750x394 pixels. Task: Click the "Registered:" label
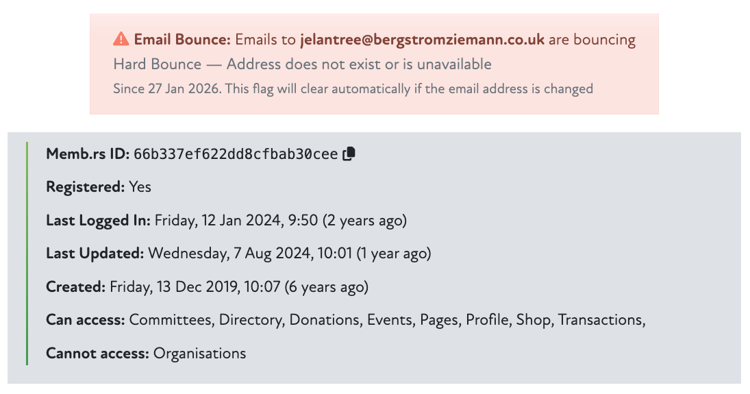(86, 187)
